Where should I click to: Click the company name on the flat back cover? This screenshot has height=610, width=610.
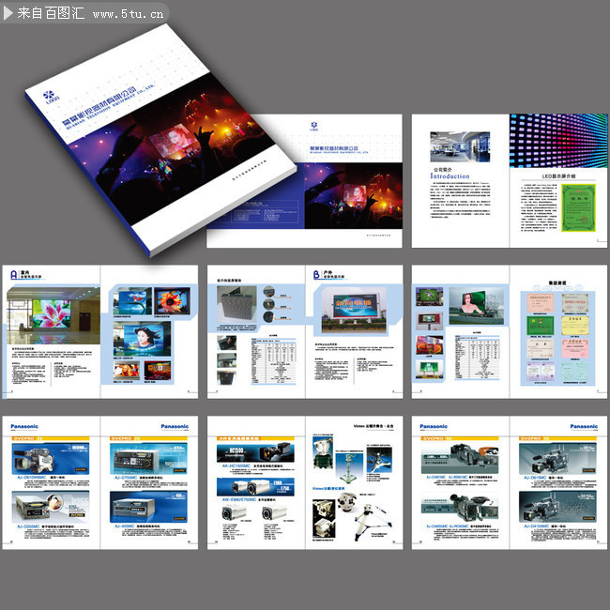click(x=334, y=148)
